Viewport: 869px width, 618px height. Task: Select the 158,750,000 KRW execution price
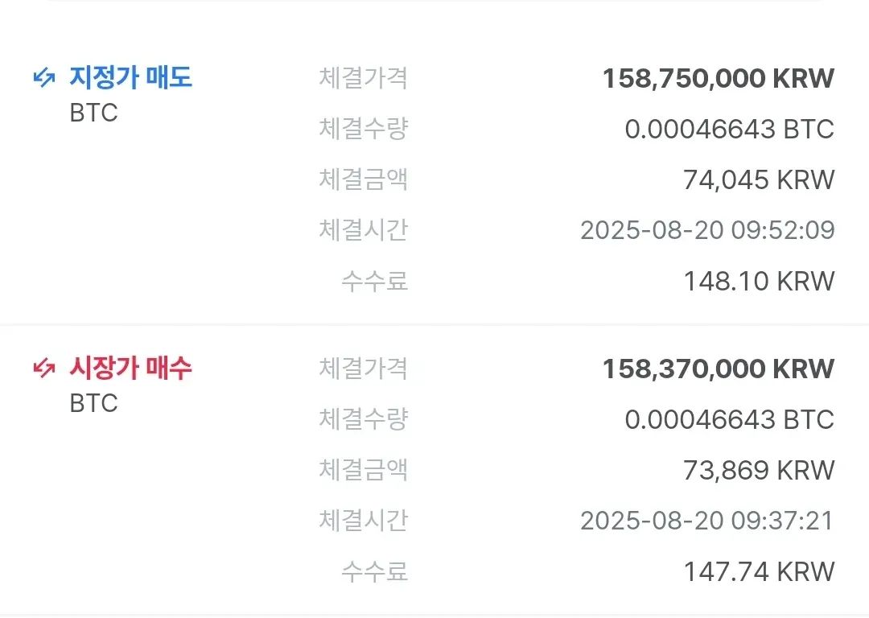click(x=718, y=78)
